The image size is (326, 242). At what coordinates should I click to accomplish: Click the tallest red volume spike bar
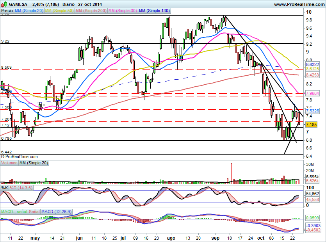(232, 173)
